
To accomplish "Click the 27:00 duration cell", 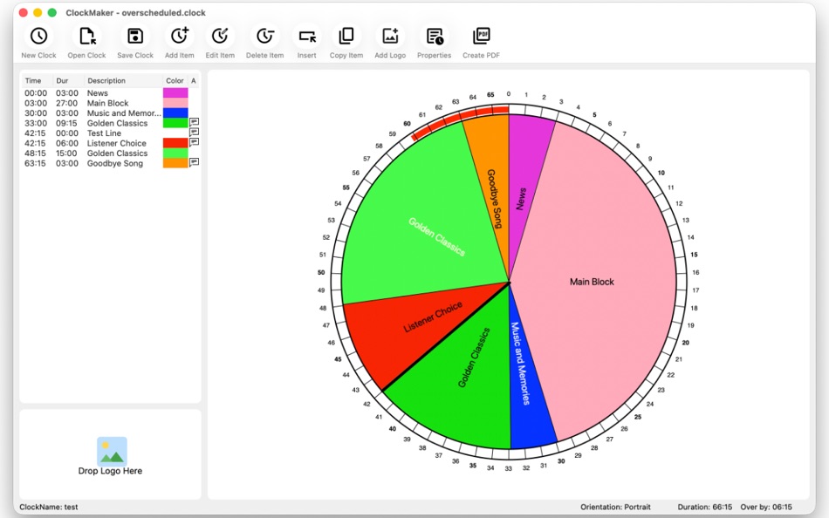I will coord(67,103).
